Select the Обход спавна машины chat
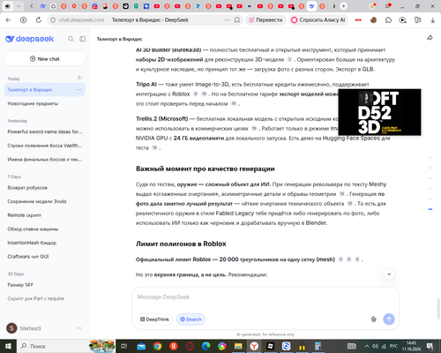441x353 pixels. tap(45, 229)
